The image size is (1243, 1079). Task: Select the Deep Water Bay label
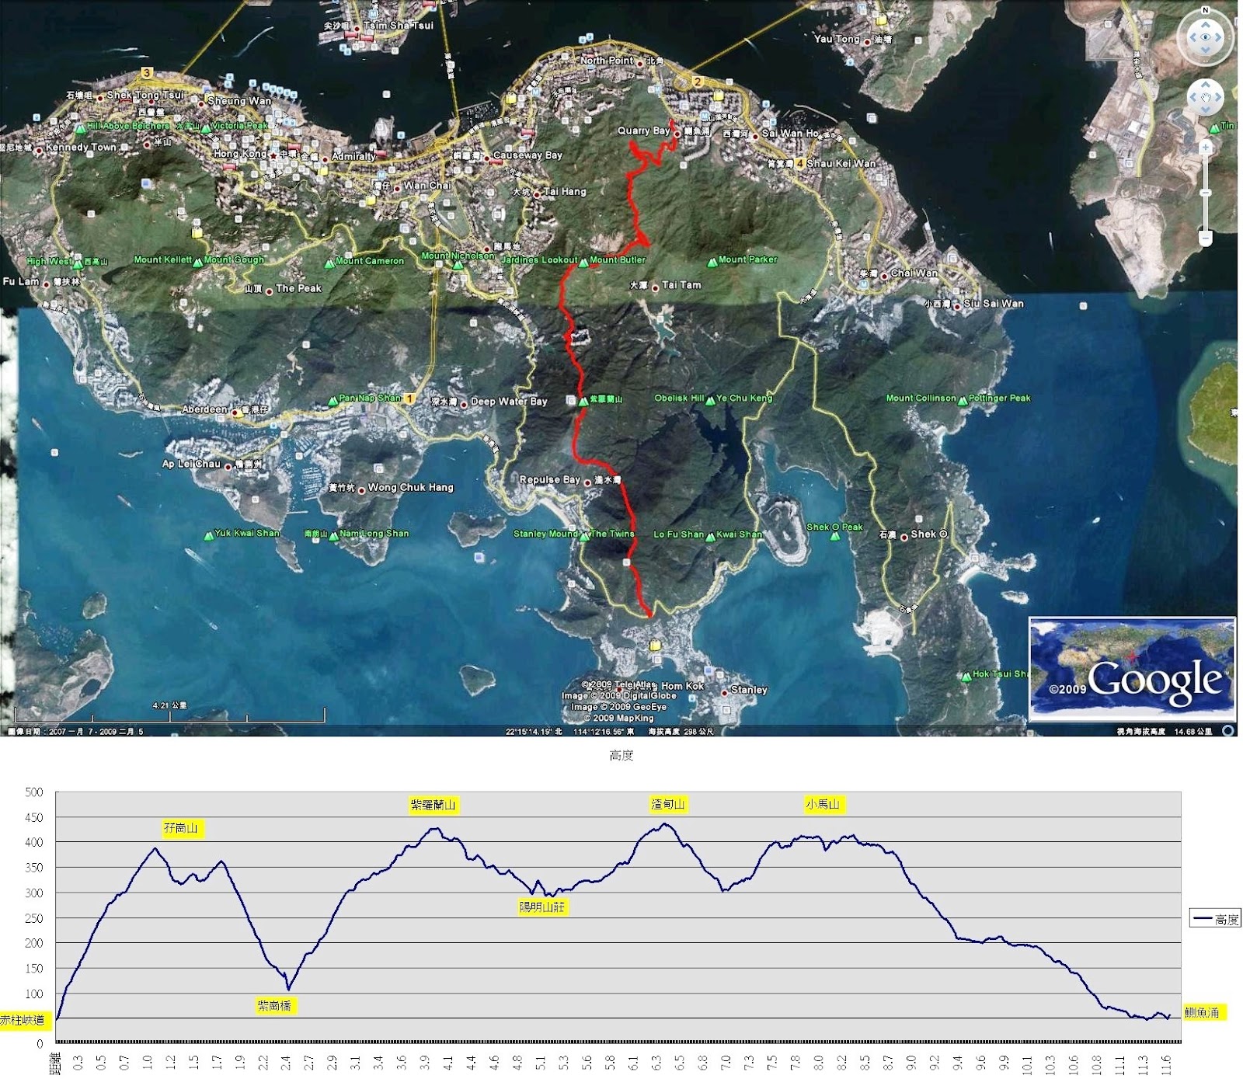[x=509, y=402]
